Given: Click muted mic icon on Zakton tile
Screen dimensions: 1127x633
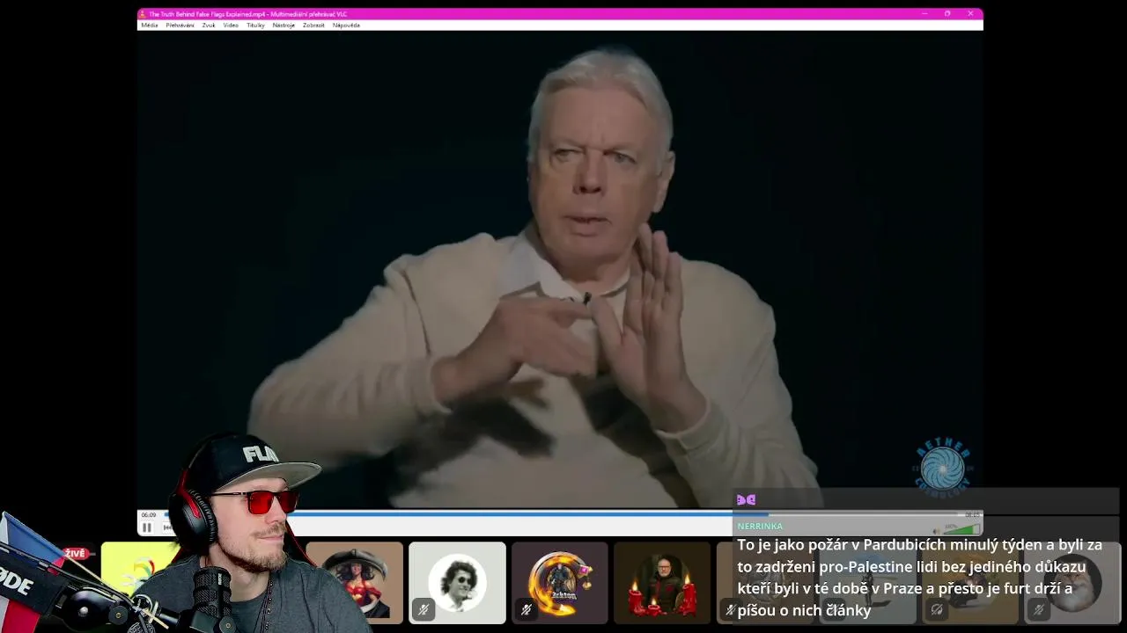Looking at the screenshot, I should tap(527, 609).
